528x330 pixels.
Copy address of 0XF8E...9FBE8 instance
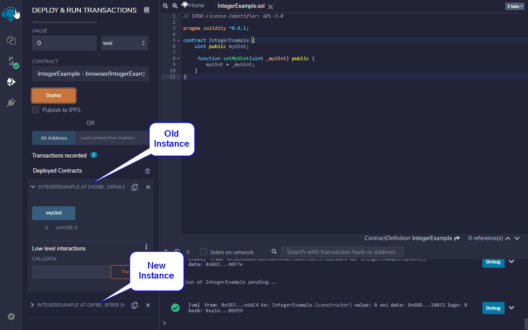point(135,305)
